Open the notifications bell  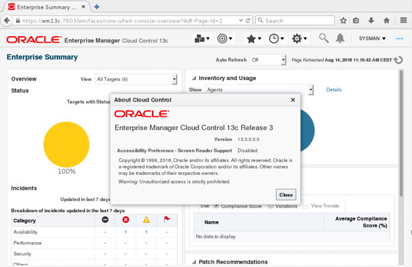pyautogui.click(x=340, y=38)
